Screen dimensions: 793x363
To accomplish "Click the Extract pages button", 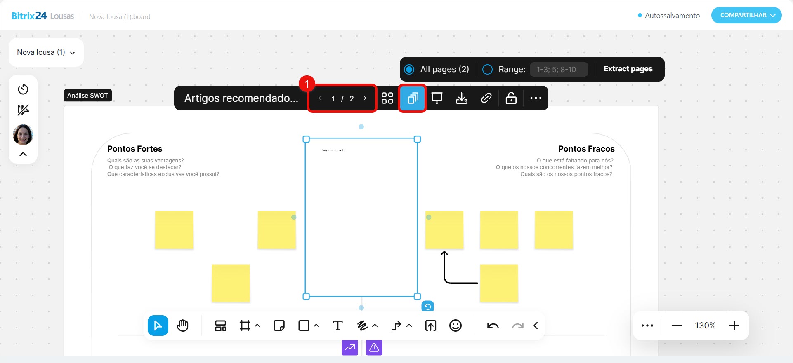I will click(x=628, y=69).
